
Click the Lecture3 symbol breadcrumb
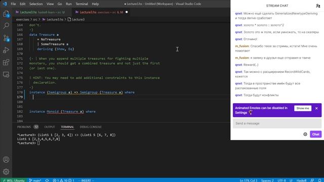click(x=76, y=19)
